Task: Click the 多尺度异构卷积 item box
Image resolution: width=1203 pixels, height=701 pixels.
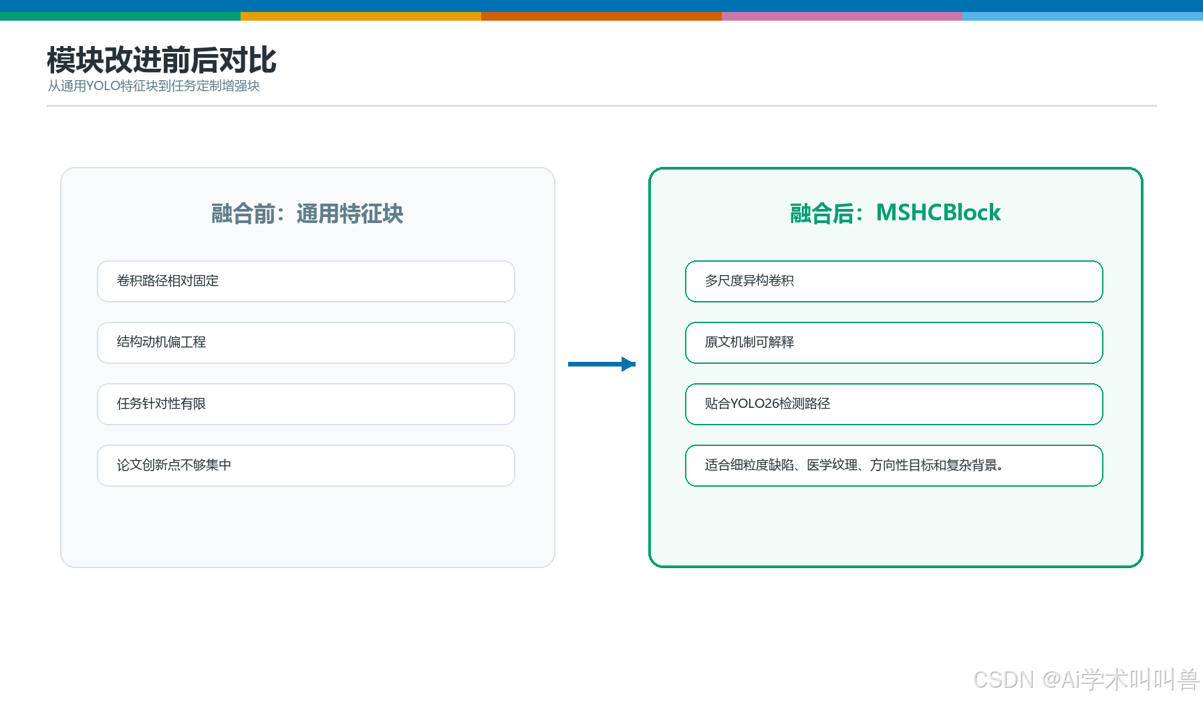Action: 894,281
